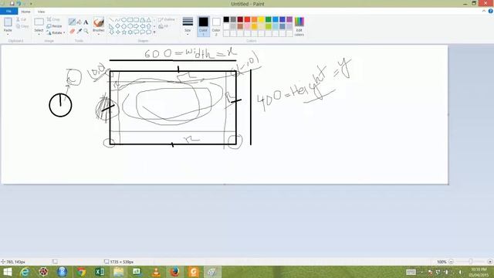
Task: Choose the Rectangle shape
Action: pos(130,20)
